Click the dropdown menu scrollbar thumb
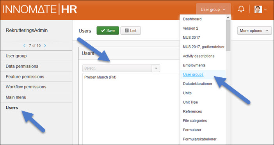Screen dimensions: 274x145 pos(228,35)
